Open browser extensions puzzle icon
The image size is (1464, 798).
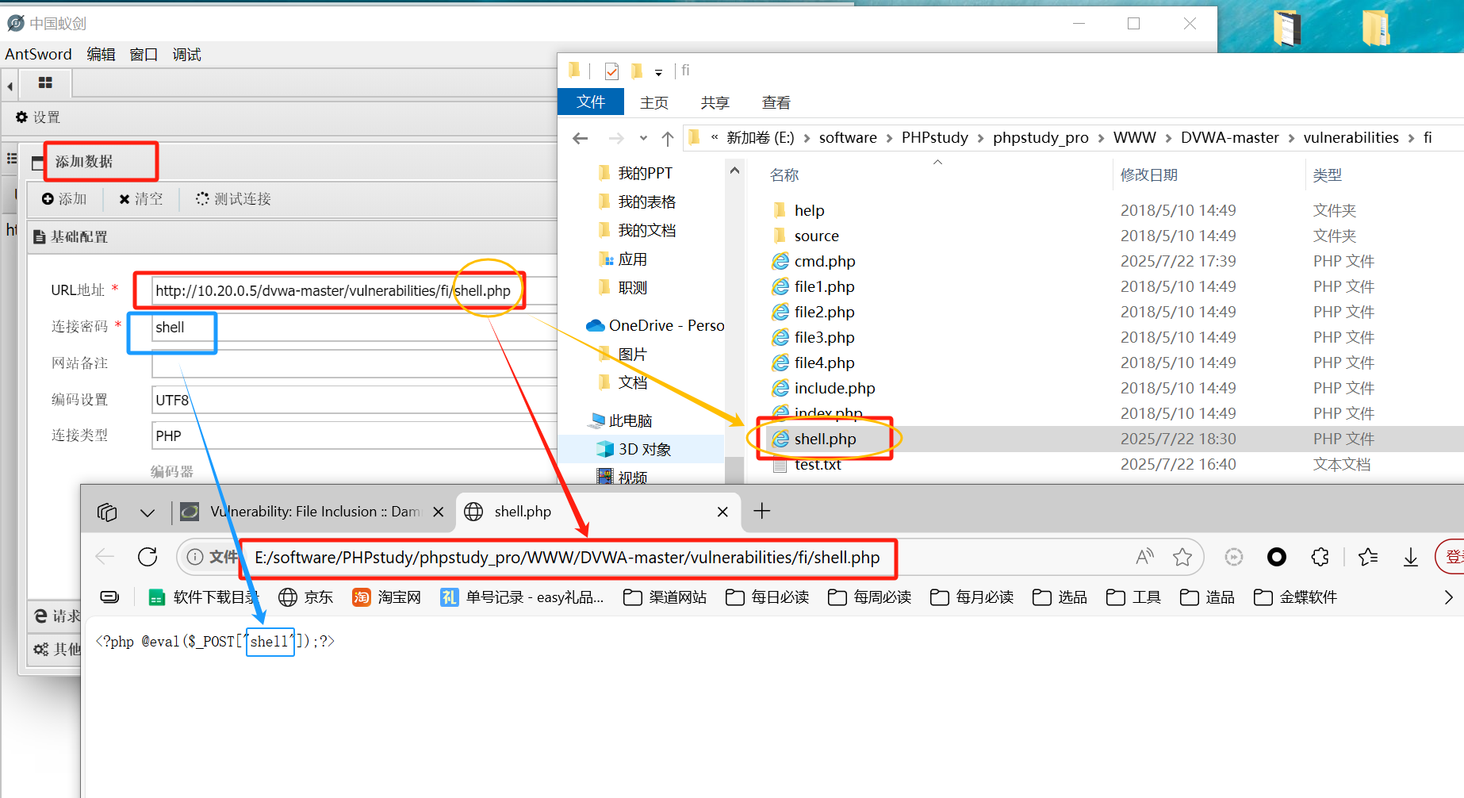point(1320,557)
